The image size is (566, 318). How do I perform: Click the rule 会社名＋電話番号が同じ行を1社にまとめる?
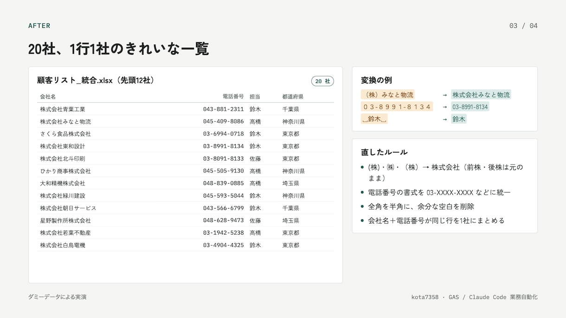(436, 221)
